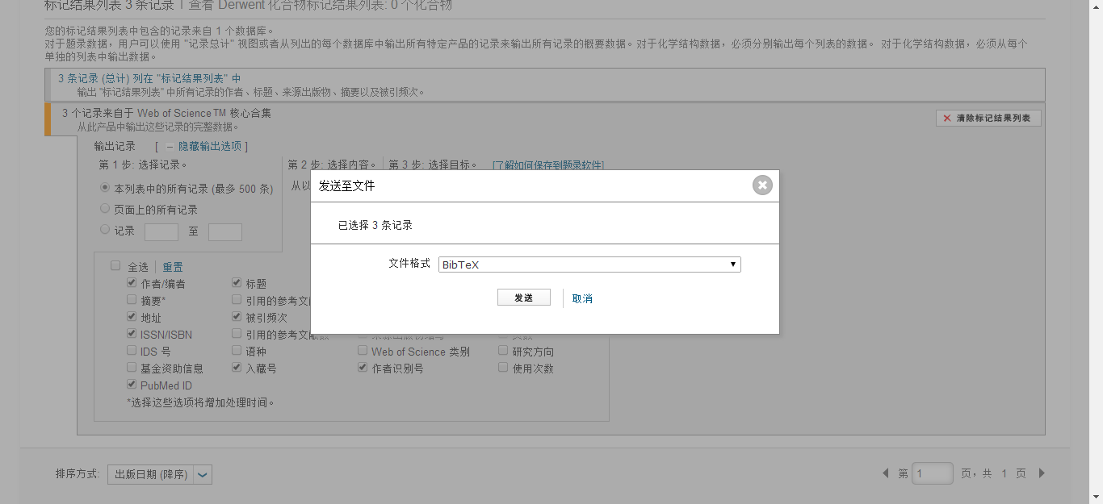The image size is (1103, 504).
Task: Click the 取消 link in dialog
Action: point(582,298)
